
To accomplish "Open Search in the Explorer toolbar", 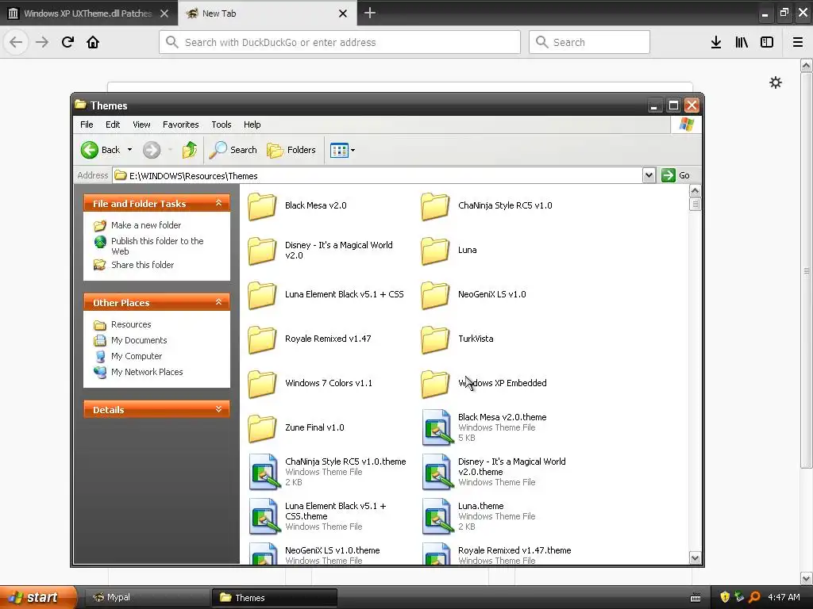I will tap(233, 150).
